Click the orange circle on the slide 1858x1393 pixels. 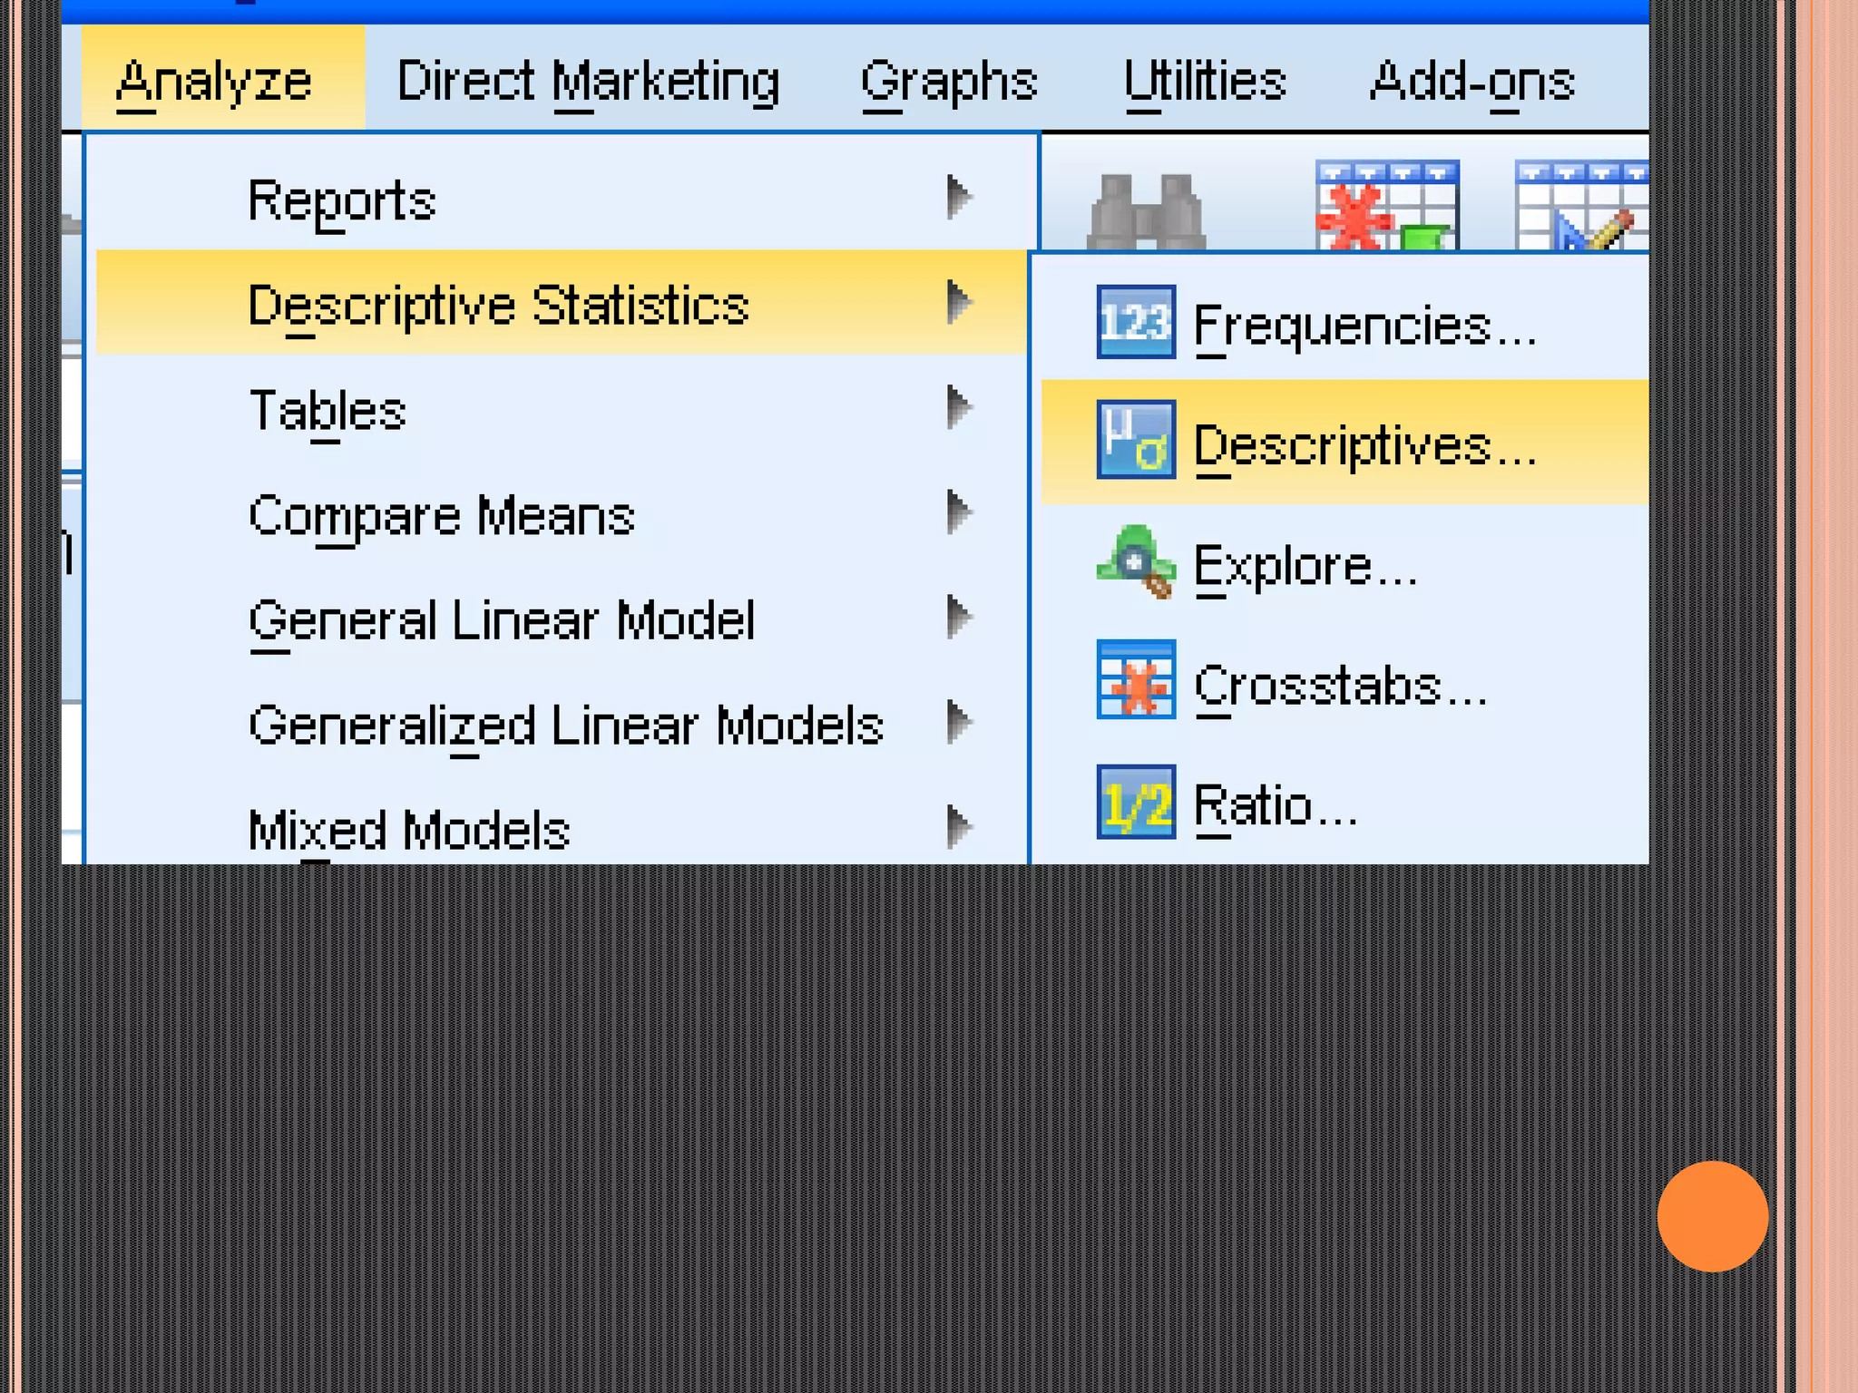tap(1712, 1216)
